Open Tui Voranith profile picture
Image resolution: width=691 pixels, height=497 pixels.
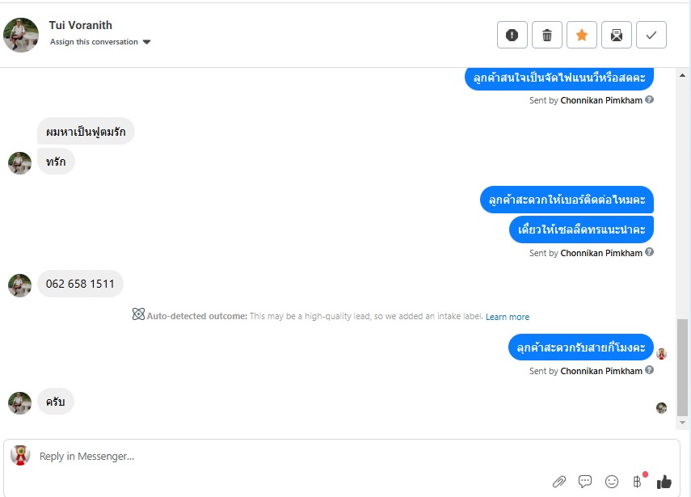pos(21,35)
